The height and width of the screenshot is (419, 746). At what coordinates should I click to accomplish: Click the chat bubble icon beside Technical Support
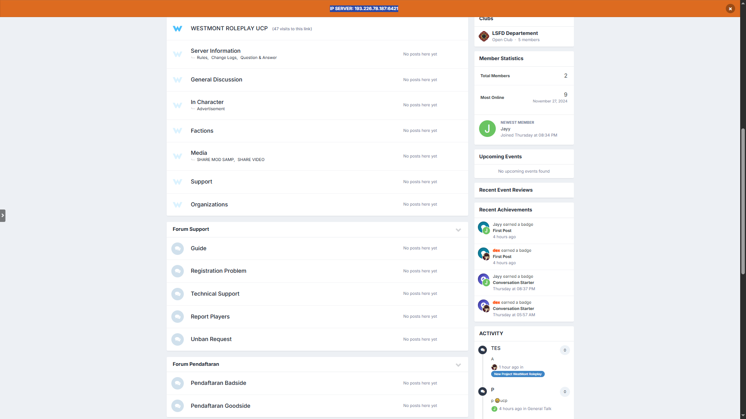[178, 294]
